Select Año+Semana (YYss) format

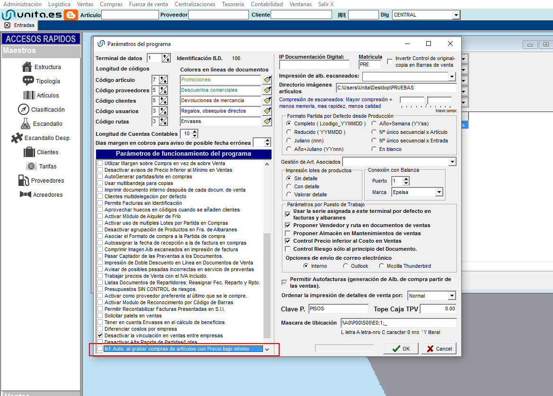tap(374, 123)
